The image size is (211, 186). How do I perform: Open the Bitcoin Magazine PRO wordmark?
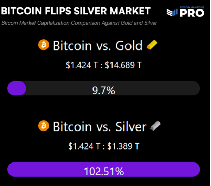[x=192, y=14]
